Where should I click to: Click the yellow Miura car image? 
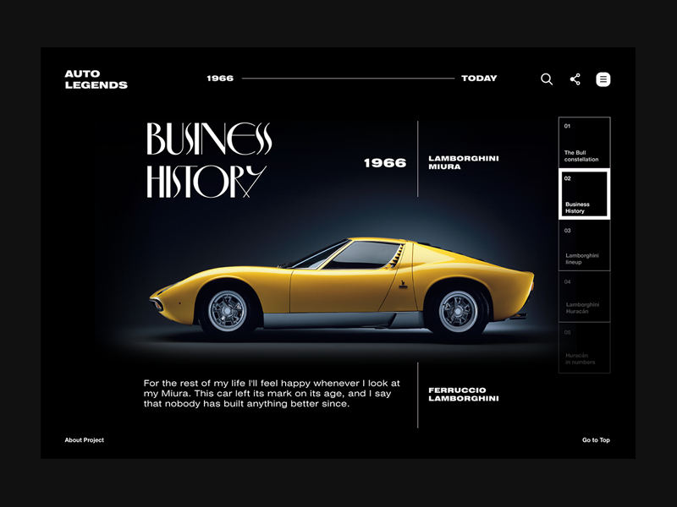tap(342, 286)
